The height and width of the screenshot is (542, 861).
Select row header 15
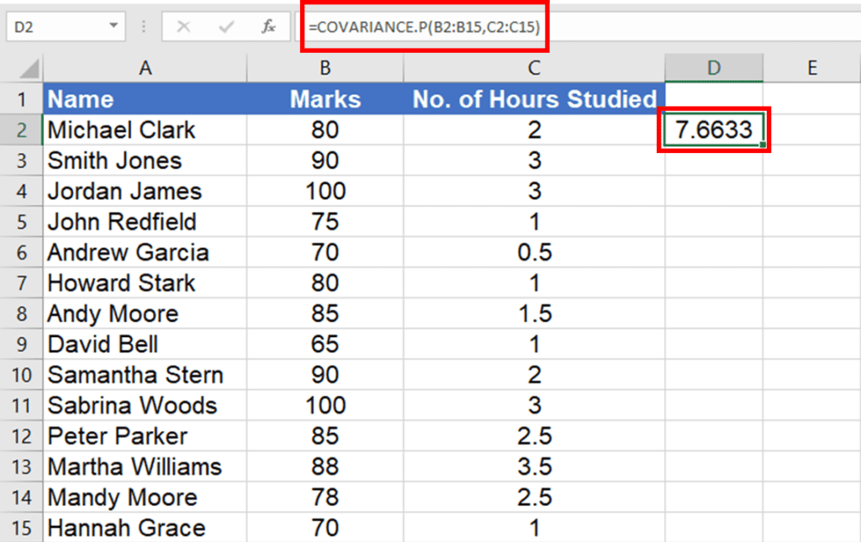coord(21,528)
